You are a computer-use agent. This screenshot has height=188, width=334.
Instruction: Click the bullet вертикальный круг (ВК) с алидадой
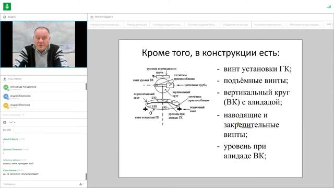[256, 97]
